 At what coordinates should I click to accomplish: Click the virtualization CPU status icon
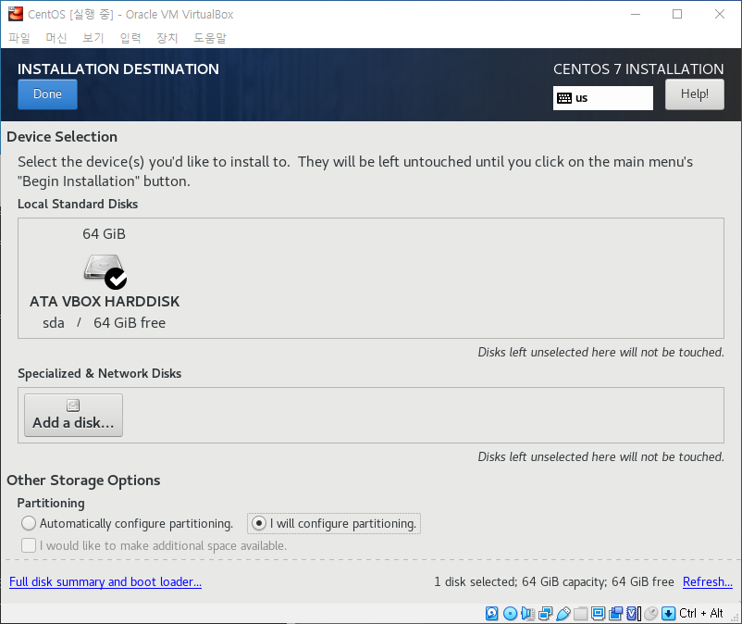pyautogui.click(x=634, y=614)
